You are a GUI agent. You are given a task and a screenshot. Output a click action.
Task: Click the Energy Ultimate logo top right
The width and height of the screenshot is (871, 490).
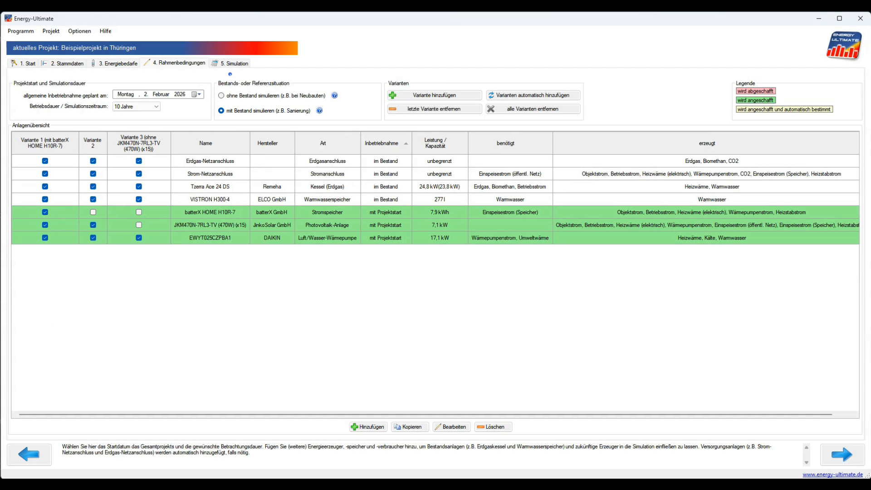coord(844,45)
